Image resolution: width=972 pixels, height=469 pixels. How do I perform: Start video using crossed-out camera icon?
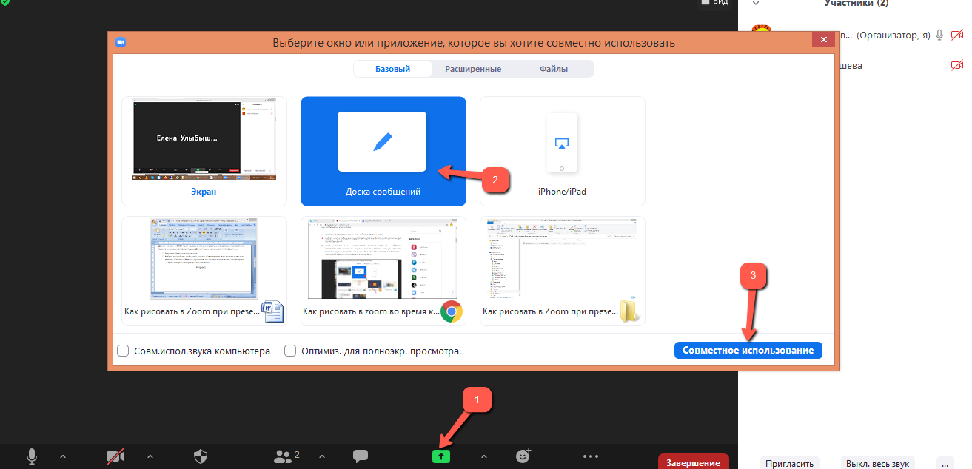tap(115, 457)
